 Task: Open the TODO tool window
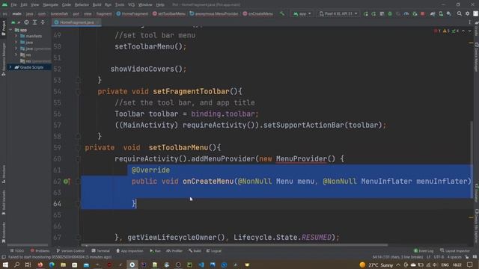coord(17,251)
